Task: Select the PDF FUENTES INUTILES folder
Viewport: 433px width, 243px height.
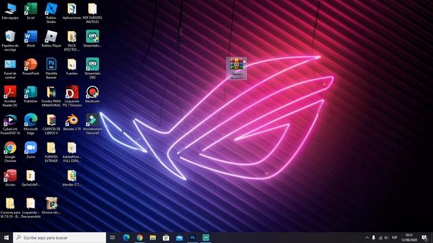Action: (93, 13)
